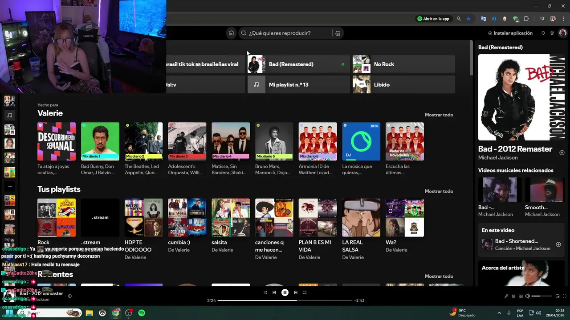The width and height of the screenshot is (570, 320).
Task: Open Chrome from Windows taskbar
Action: point(116,313)
